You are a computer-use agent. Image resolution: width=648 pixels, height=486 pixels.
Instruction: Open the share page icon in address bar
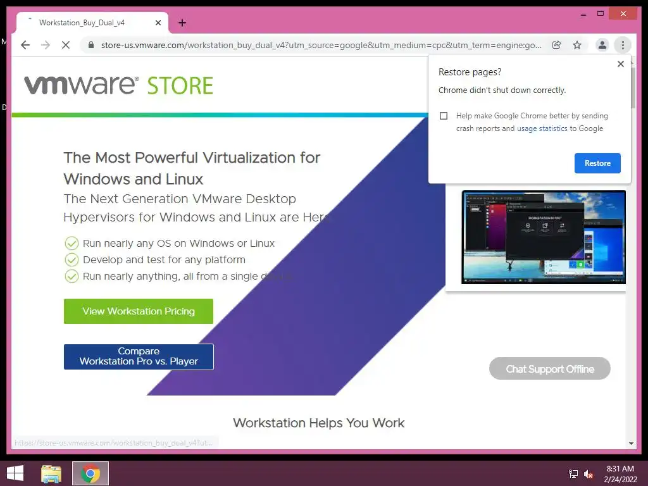coord(557,45)
